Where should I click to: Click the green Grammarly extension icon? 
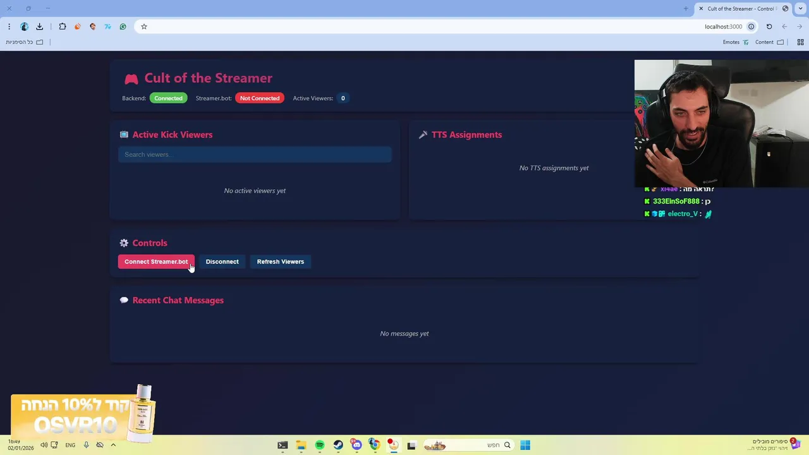(123, 27)
